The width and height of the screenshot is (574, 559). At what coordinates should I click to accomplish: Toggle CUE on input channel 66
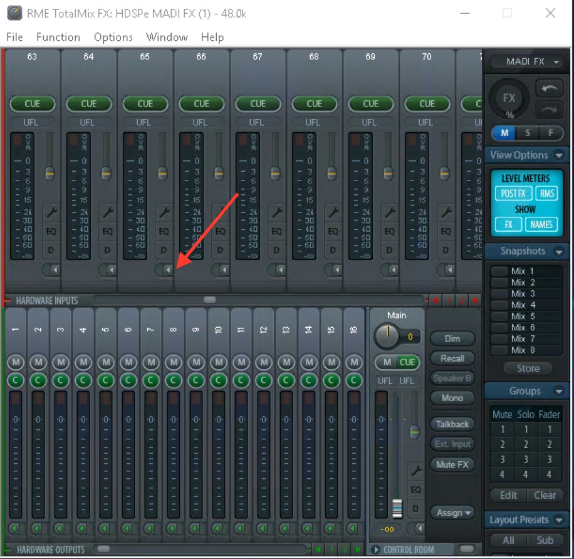tap(201, 104)
